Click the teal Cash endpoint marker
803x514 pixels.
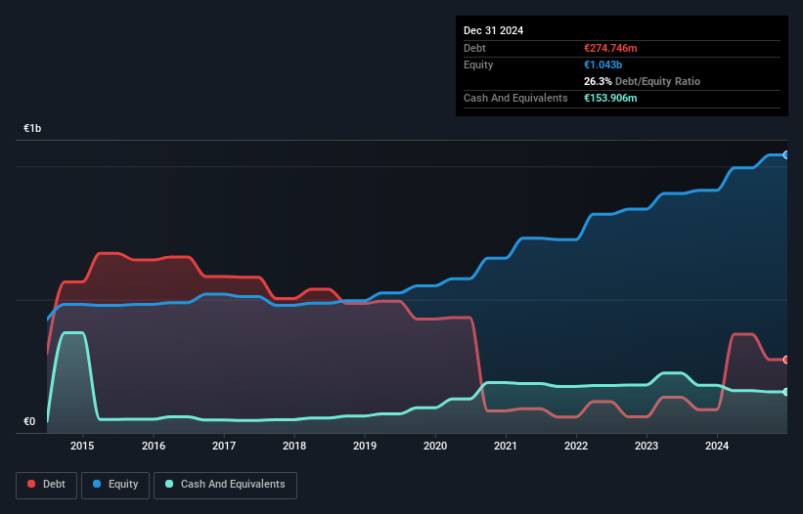pos(786,392)
